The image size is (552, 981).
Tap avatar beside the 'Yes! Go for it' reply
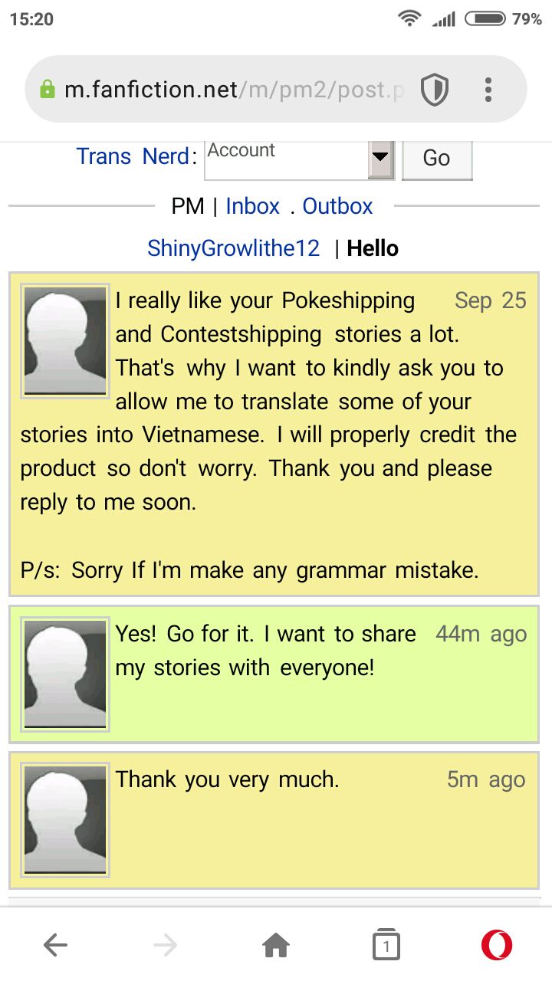point(65,674)
